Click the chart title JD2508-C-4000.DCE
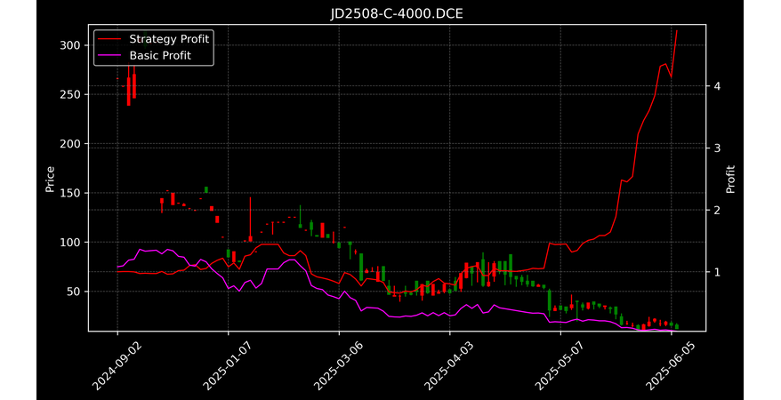 397,13
